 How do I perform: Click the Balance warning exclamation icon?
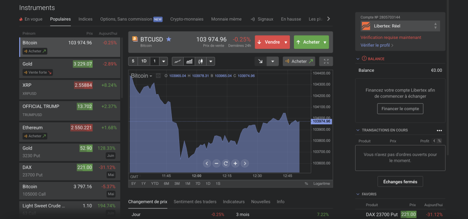(364, 59)
